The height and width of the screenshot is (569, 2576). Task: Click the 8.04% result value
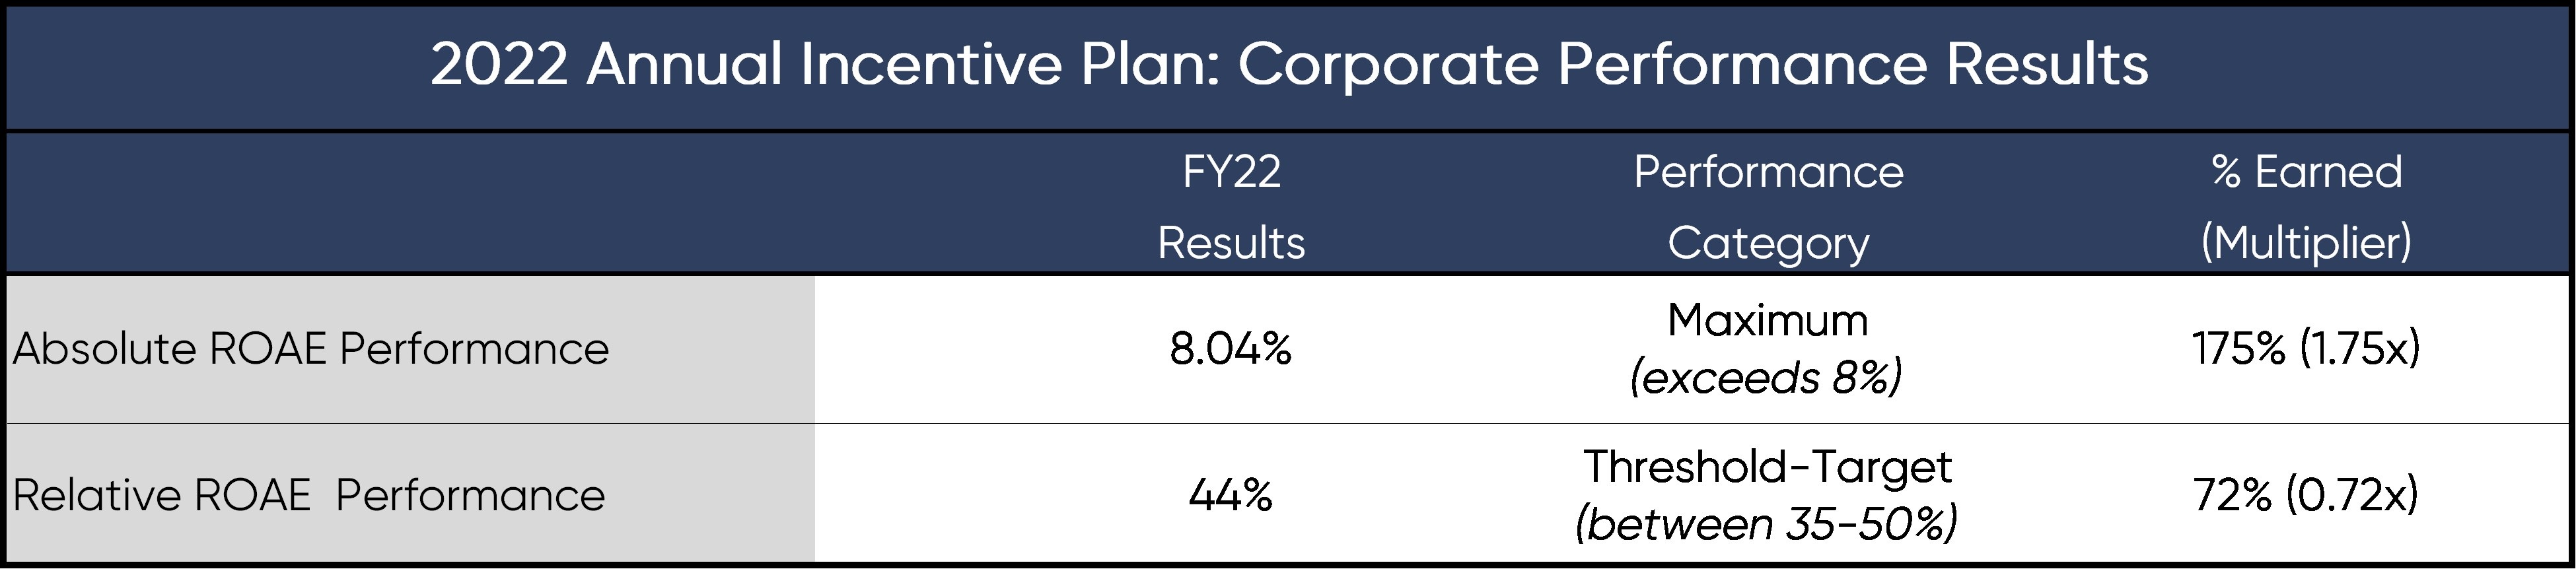[x=1231, y=349]
